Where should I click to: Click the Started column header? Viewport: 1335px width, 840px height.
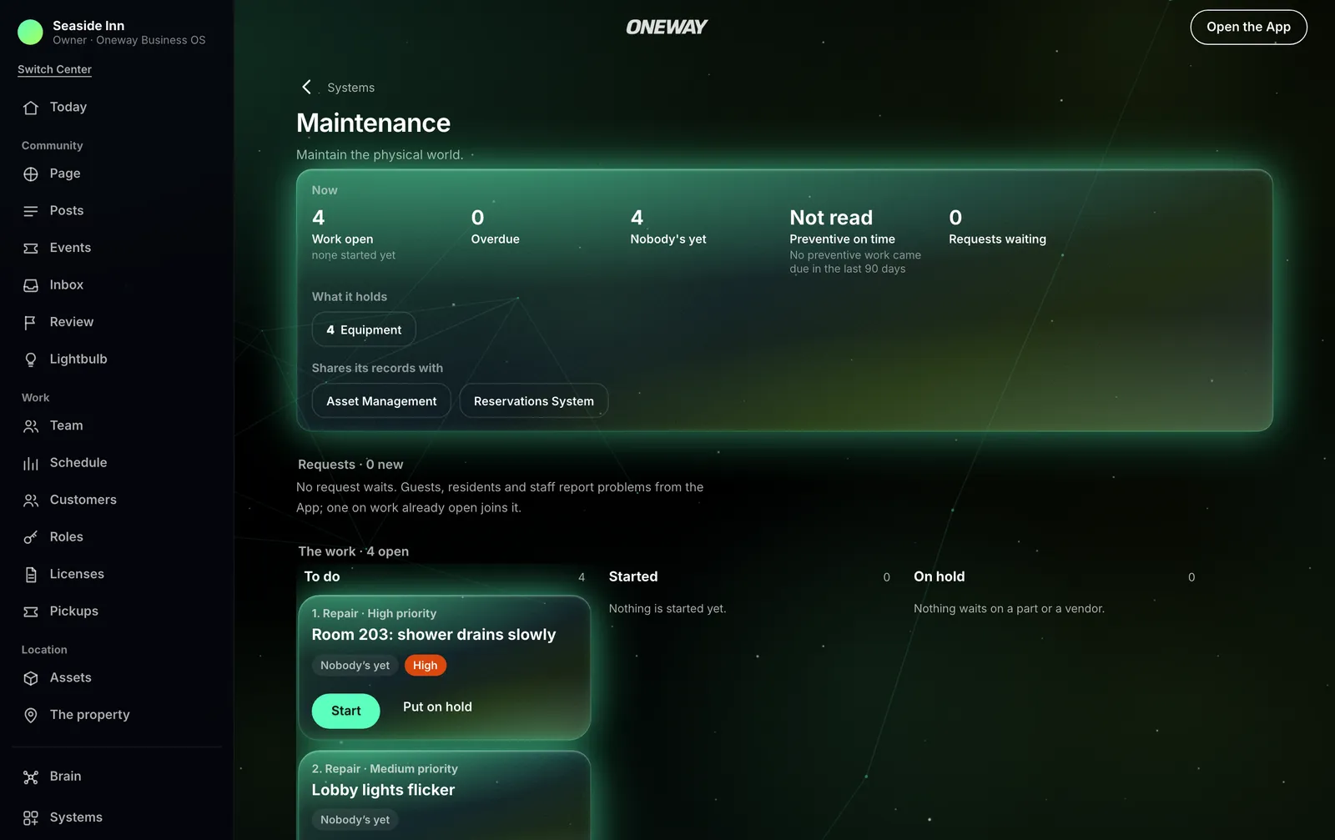click(x=633, y=576)
